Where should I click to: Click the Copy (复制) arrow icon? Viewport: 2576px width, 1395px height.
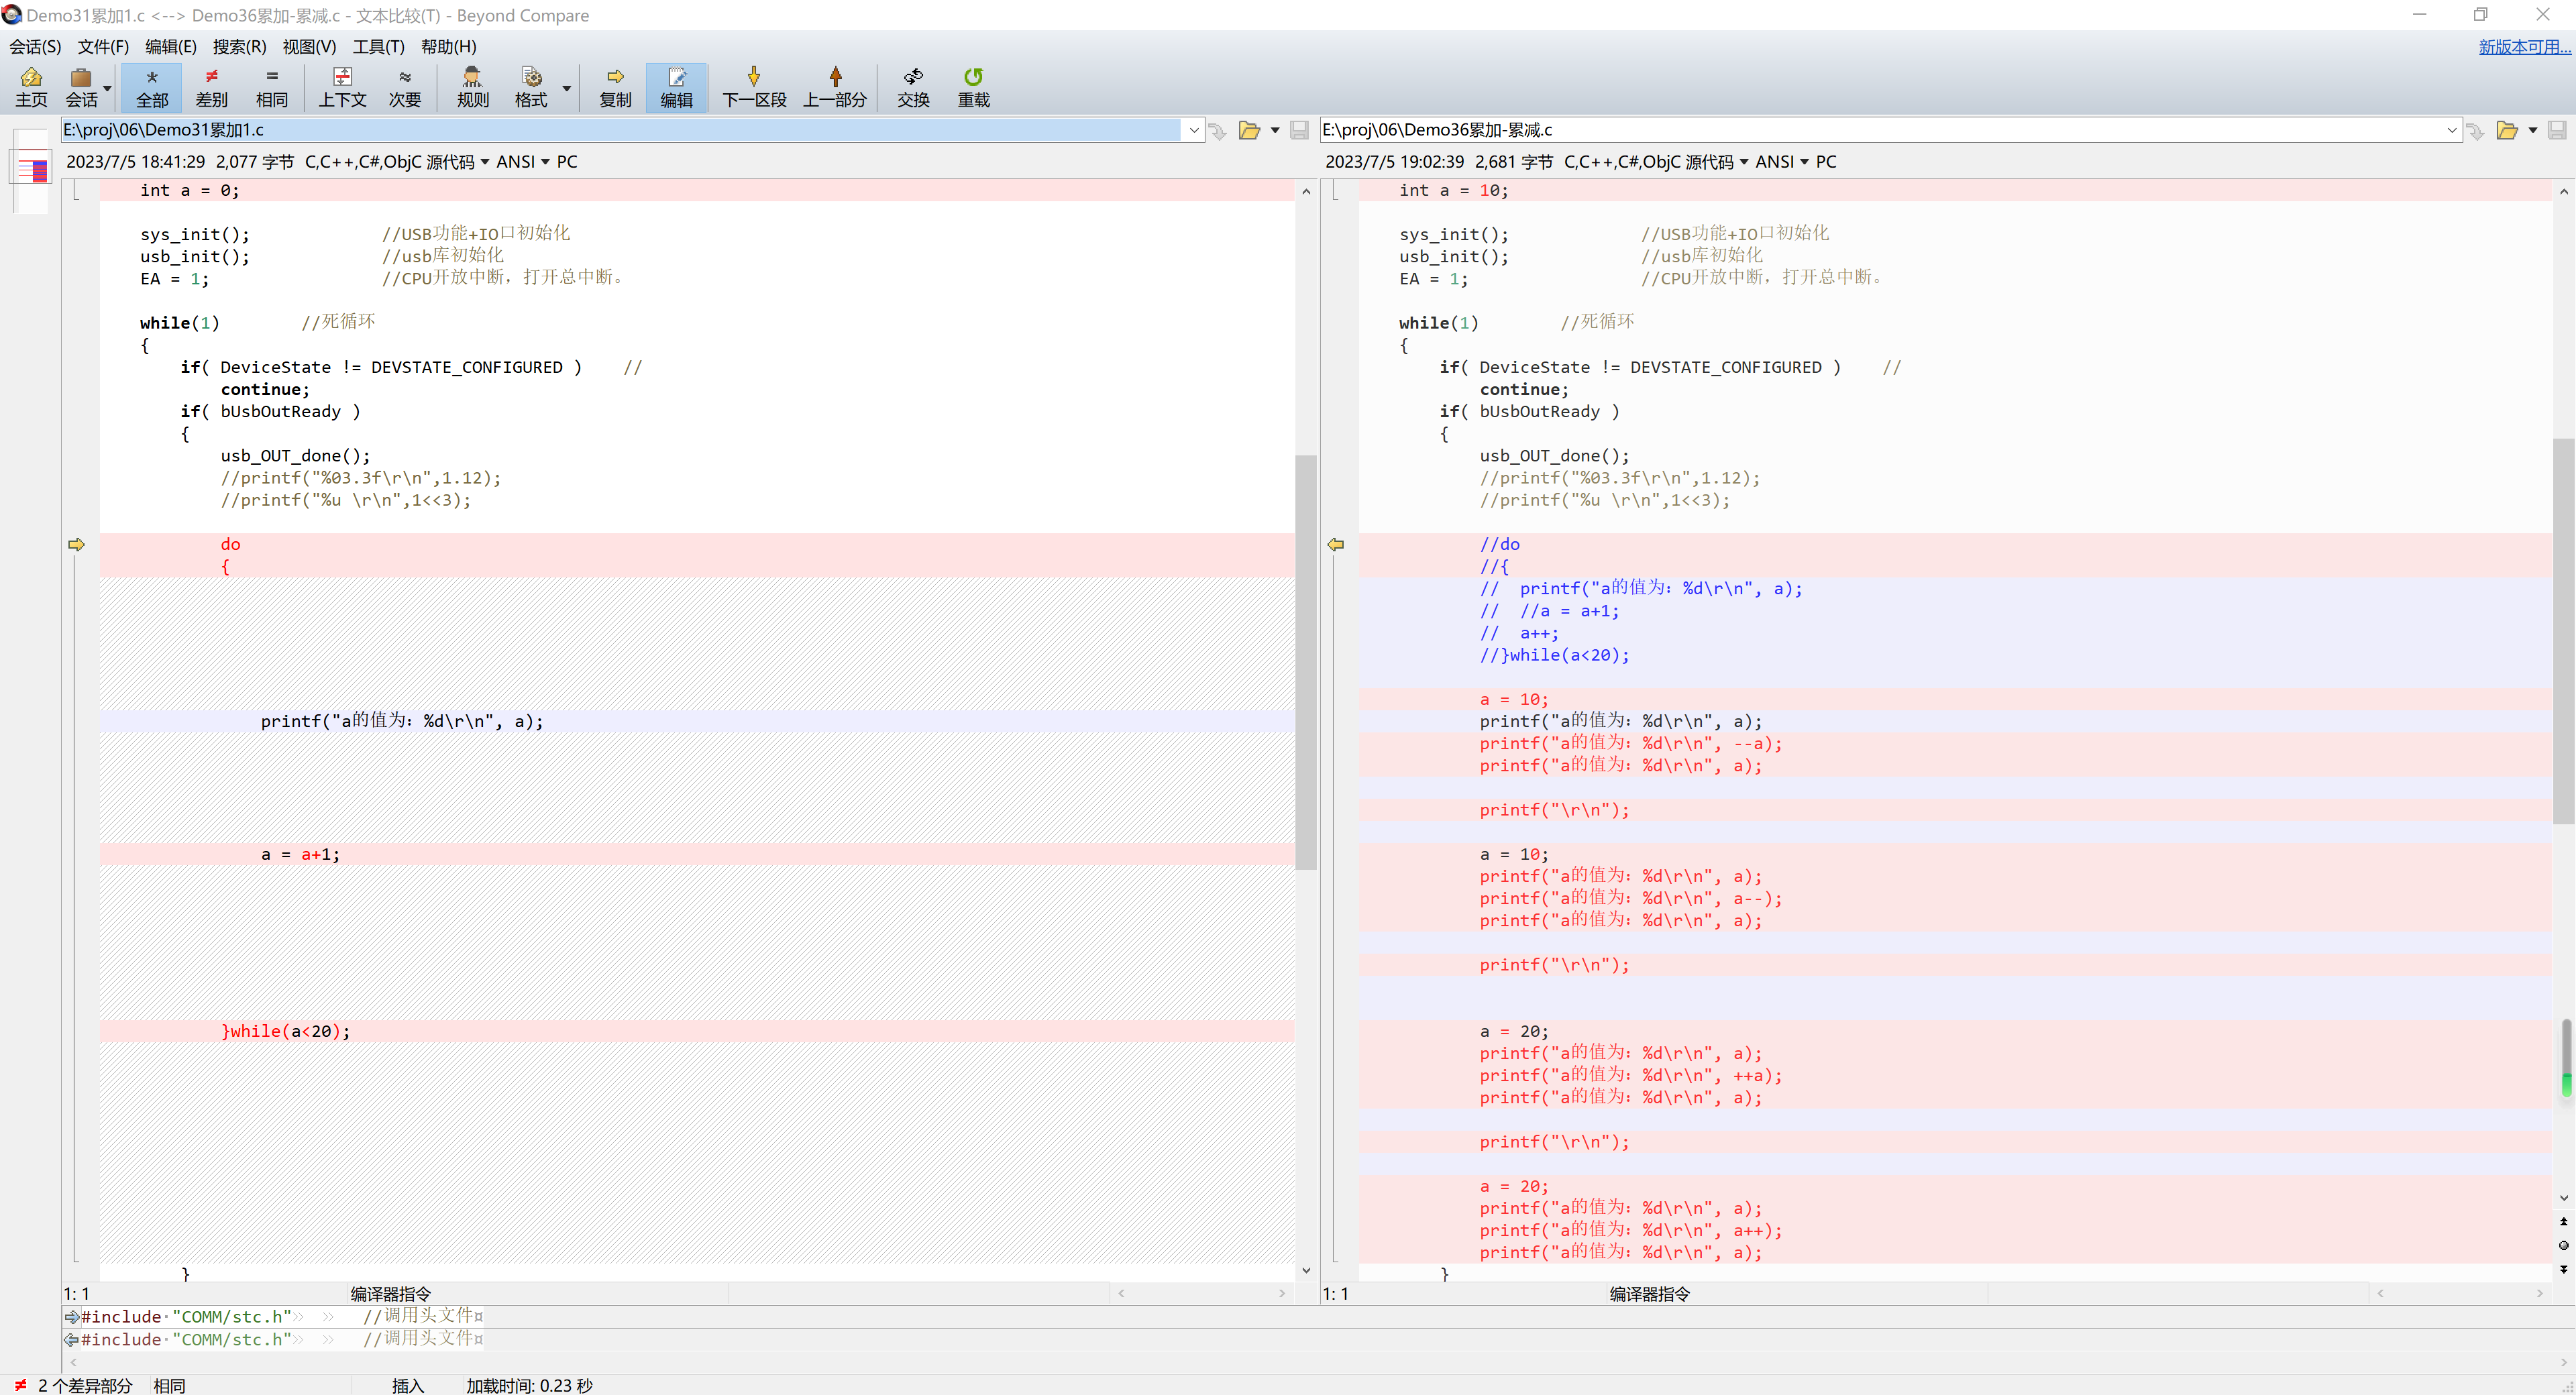click(615, 87)
